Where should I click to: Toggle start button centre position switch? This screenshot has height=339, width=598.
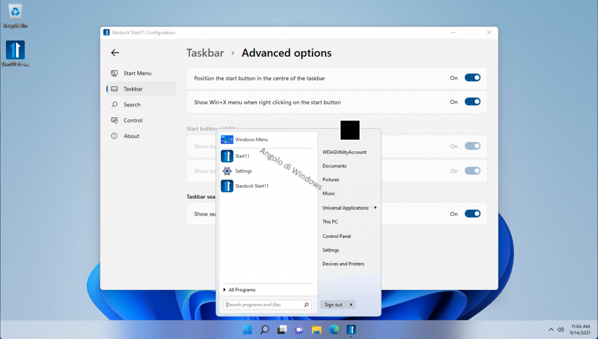(472, 78)
